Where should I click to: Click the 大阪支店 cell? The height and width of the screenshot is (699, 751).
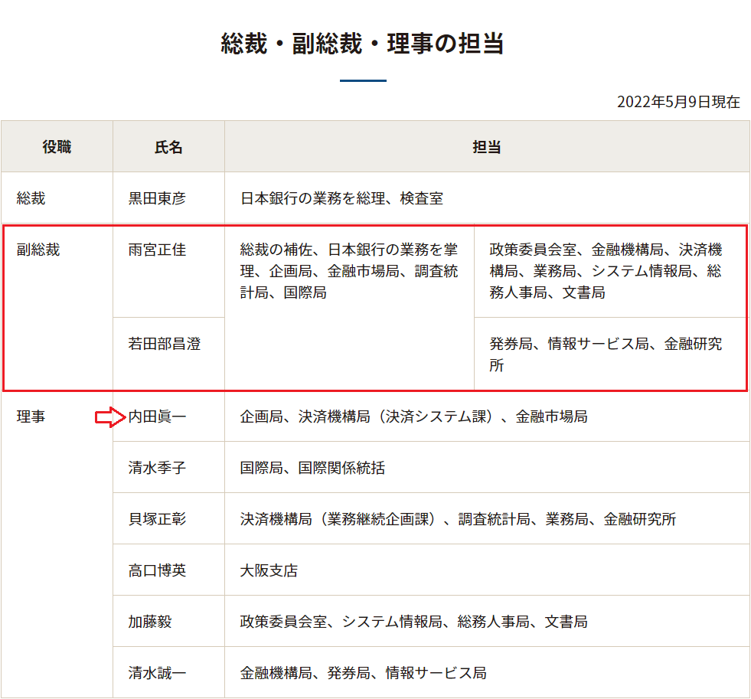[x=269, y=570]
